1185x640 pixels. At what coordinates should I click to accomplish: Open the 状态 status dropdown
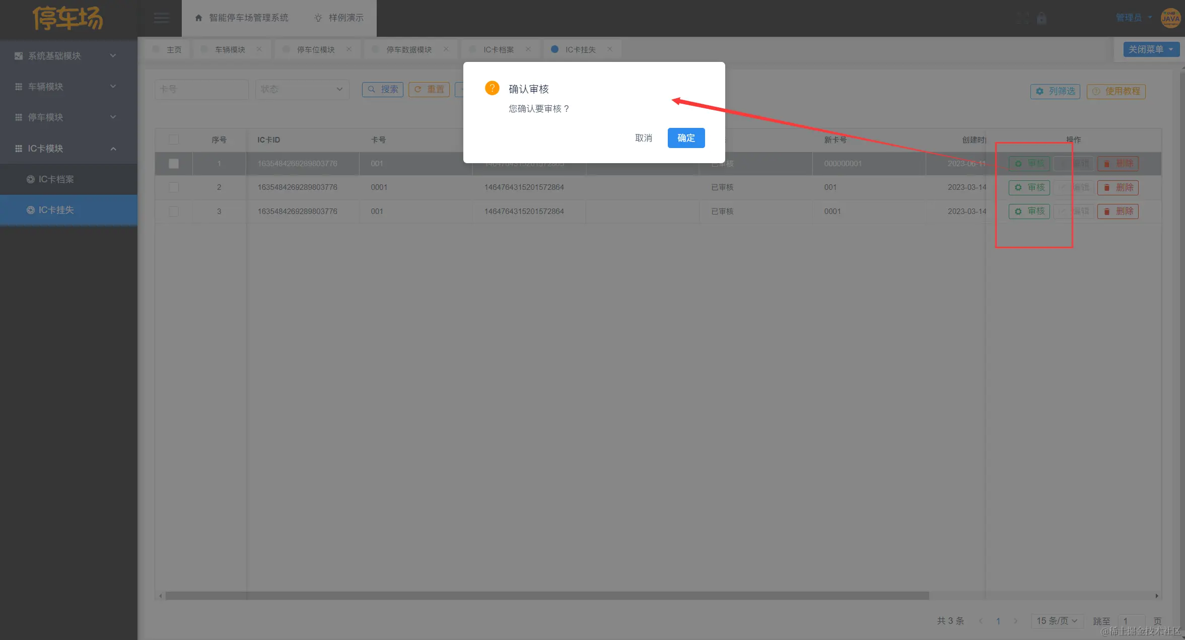point(302,89)
